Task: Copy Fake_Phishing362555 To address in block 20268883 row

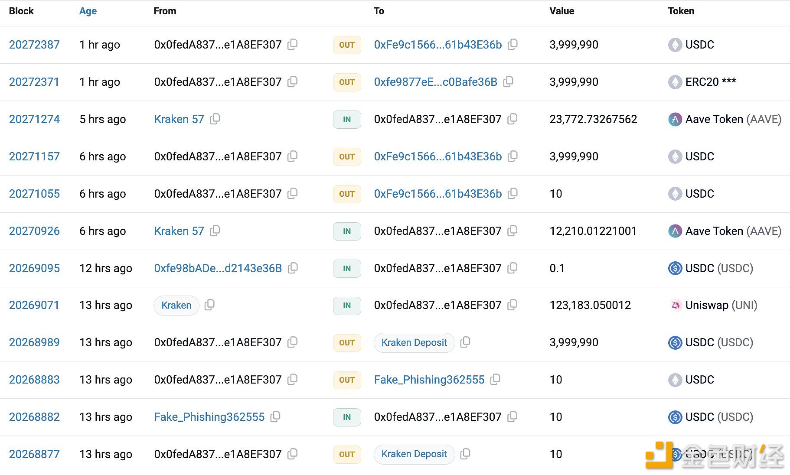Action: click(x=495, y=379)
